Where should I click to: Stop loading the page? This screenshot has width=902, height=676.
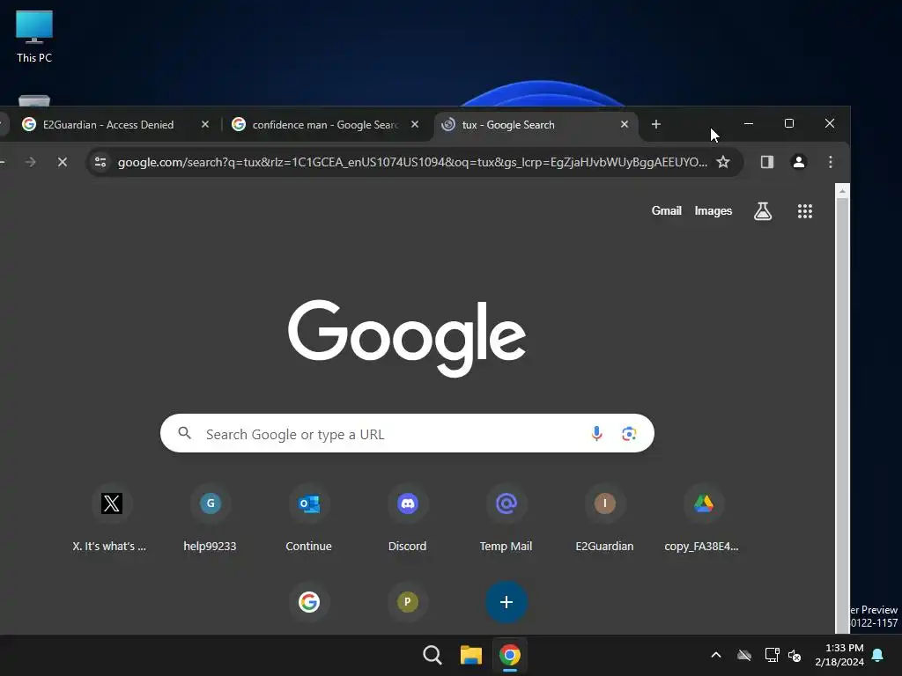pos(63,162)
